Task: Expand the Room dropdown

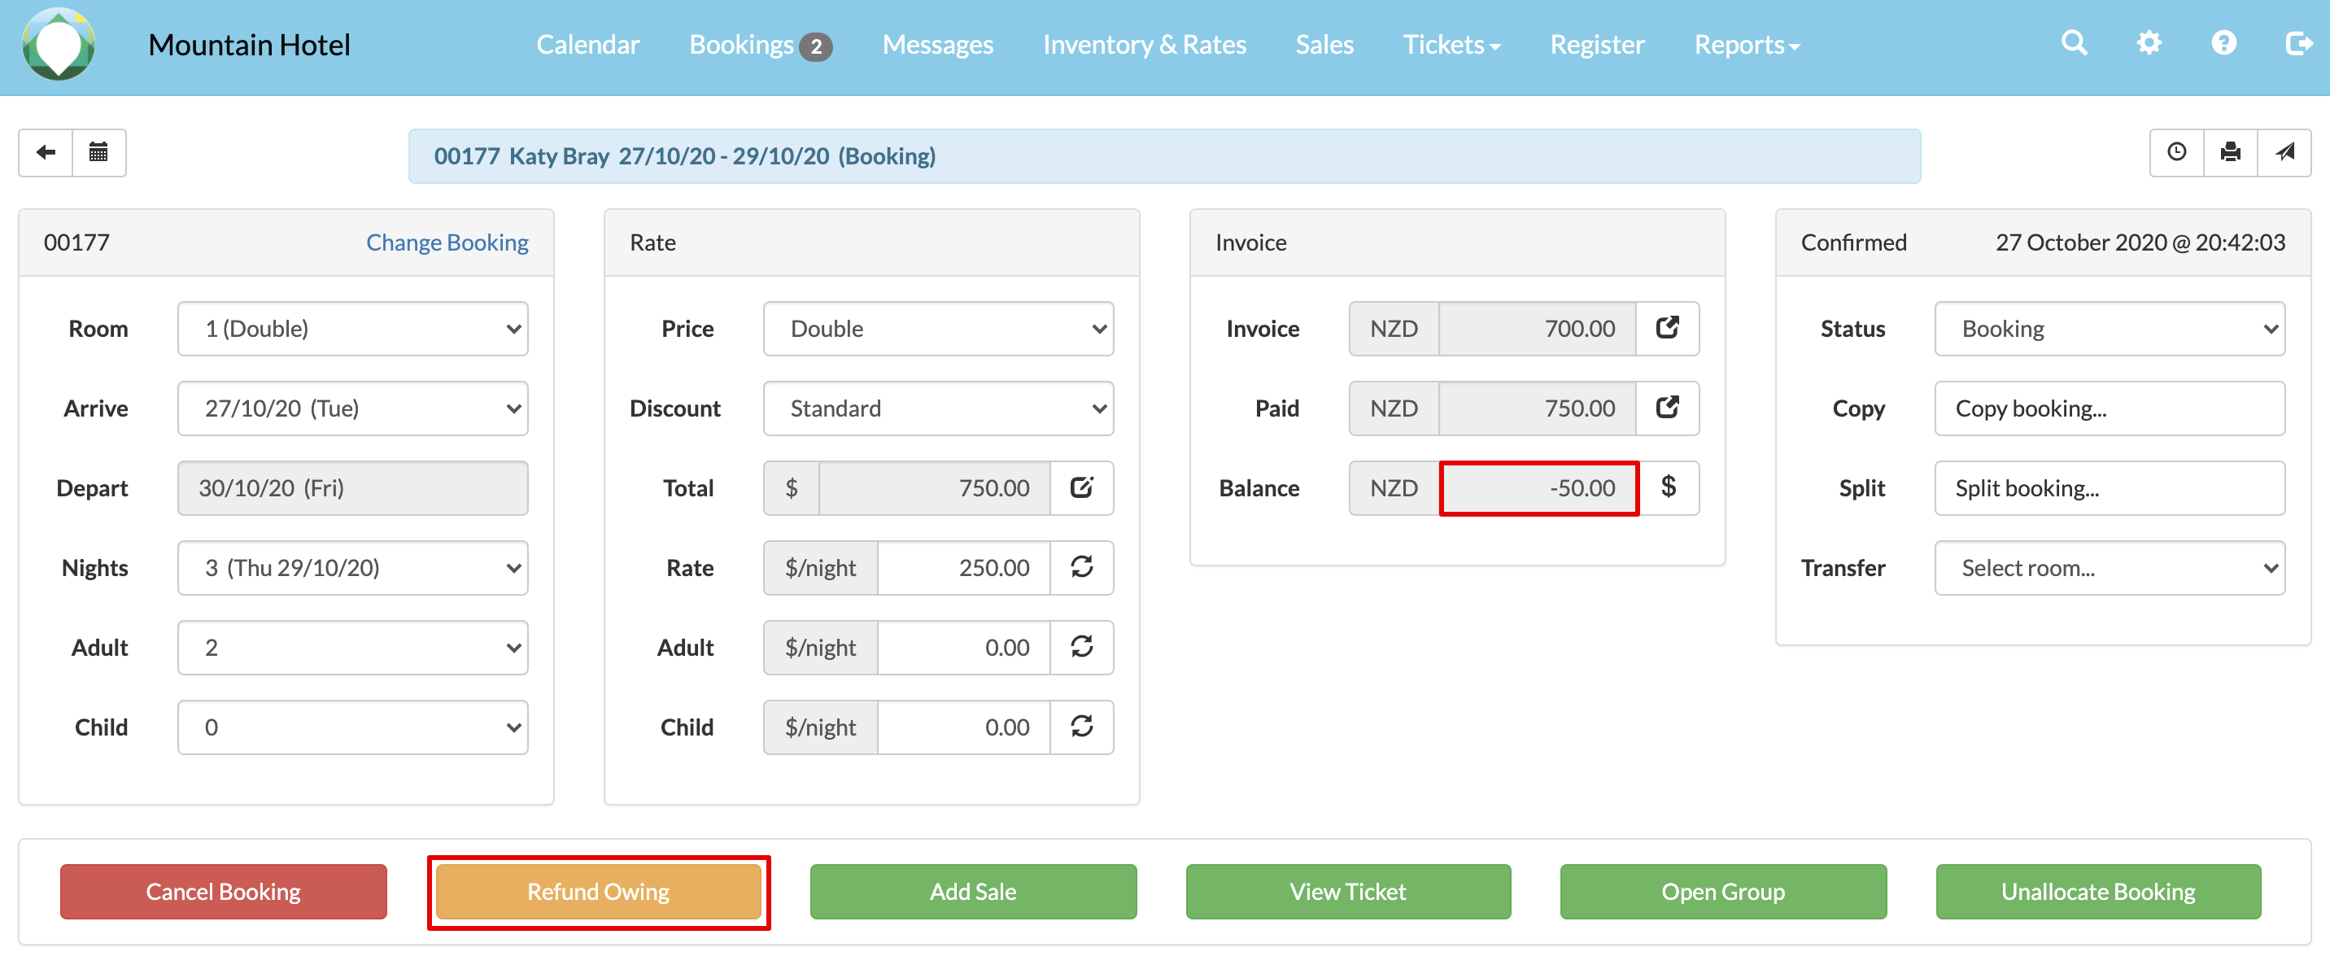Action: (353, 328)
